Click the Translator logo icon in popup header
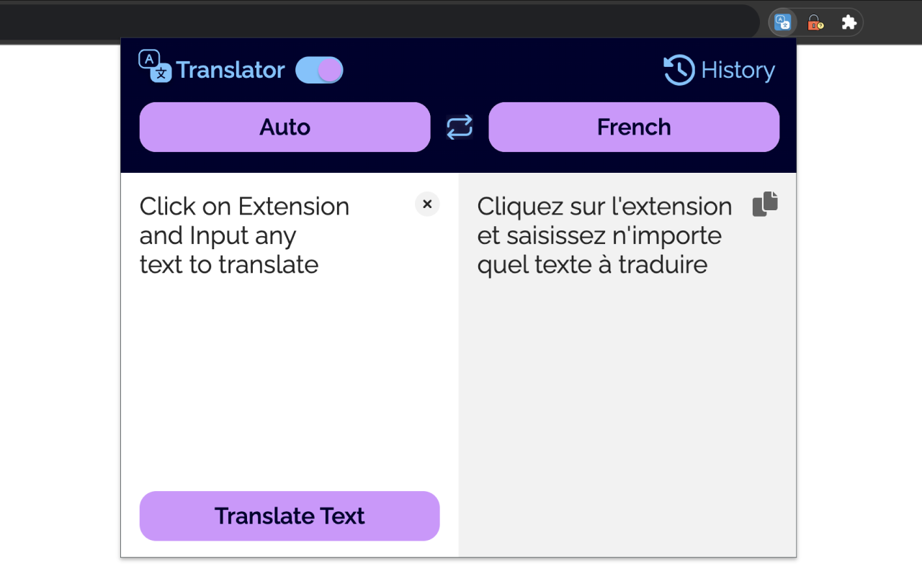The width and height of the screenshot is (922, 576). (x=155, y=66)
